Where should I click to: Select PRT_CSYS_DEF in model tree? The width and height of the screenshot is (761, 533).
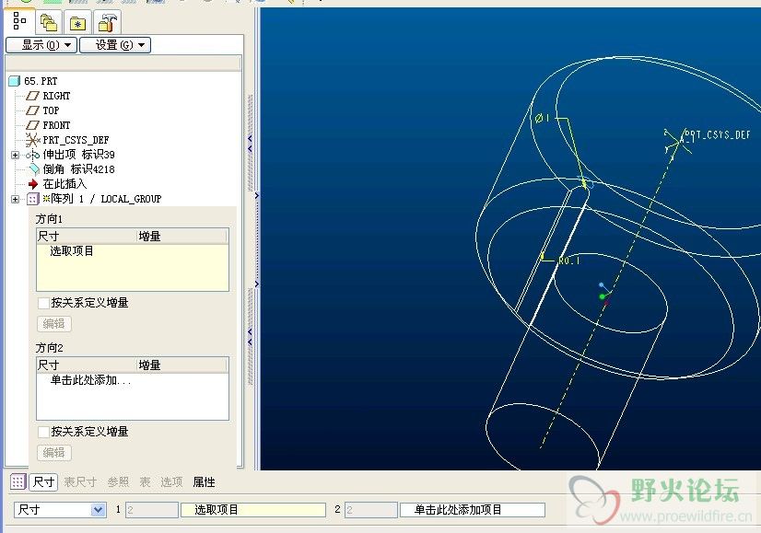[x=76, y=140]
